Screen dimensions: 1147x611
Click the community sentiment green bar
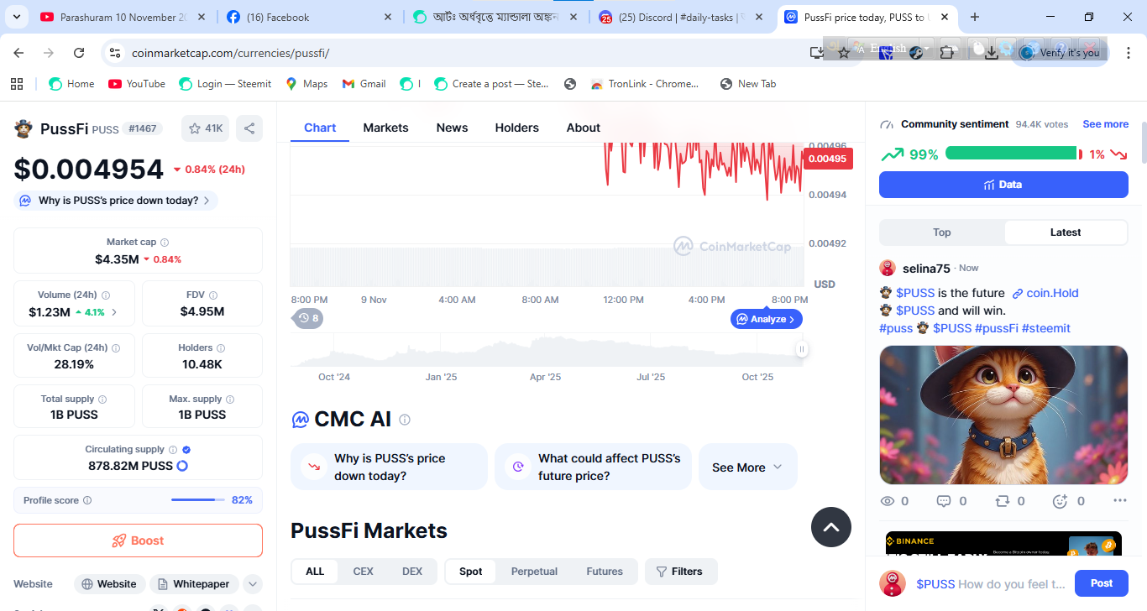1011,153
